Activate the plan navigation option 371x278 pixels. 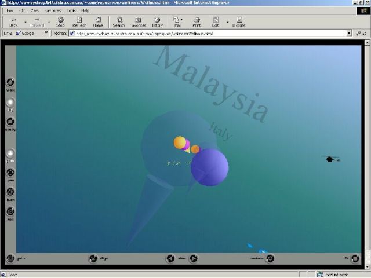(x=10, y=153)
